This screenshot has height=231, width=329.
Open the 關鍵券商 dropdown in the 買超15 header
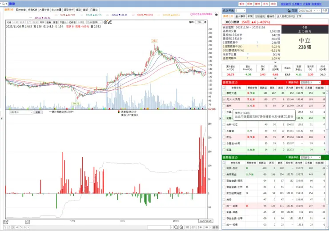point(320,83)
